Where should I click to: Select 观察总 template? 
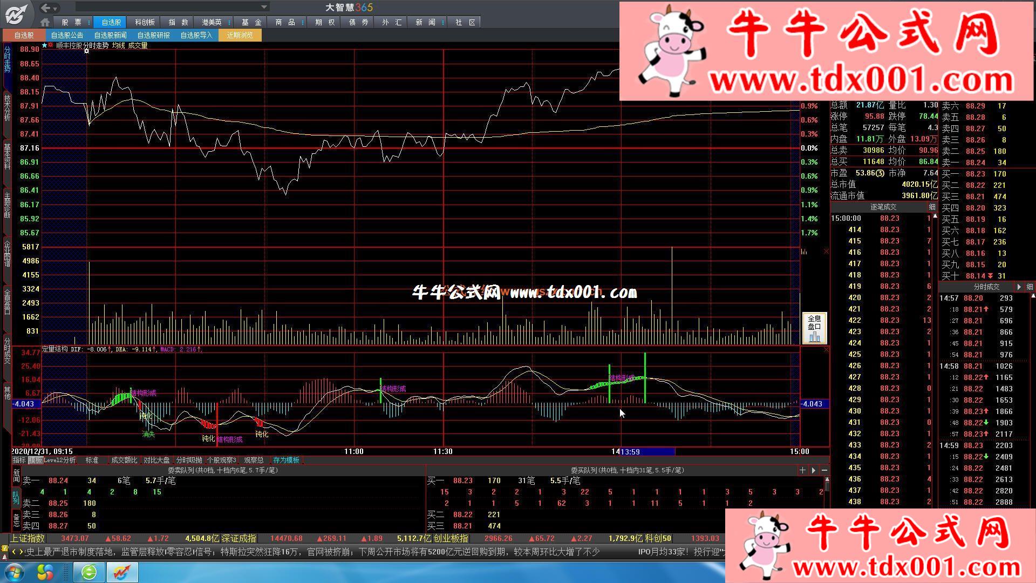tap(254, 460)
